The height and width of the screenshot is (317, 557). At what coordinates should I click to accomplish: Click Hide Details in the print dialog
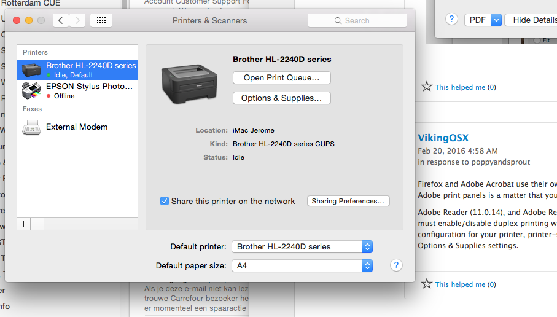tap(531, 20)
